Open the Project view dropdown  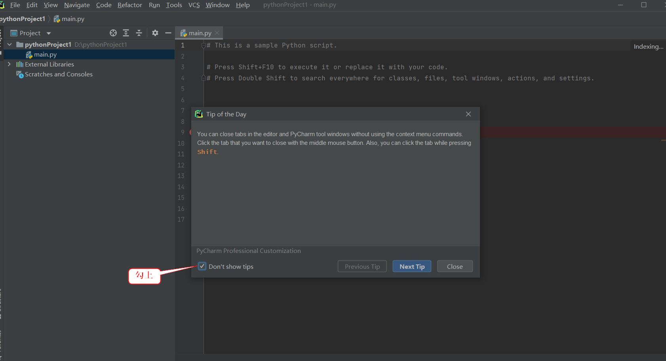pos(49,33)
